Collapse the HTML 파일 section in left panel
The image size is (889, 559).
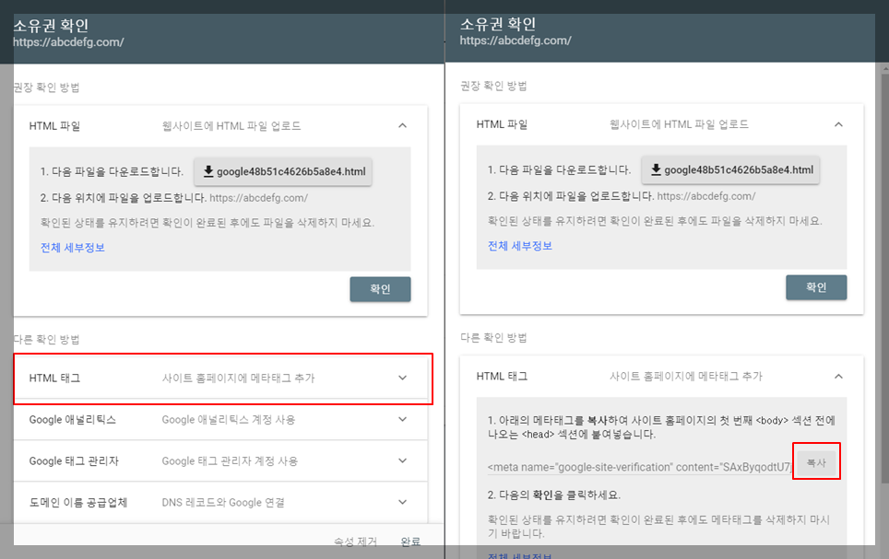[402, 125]
